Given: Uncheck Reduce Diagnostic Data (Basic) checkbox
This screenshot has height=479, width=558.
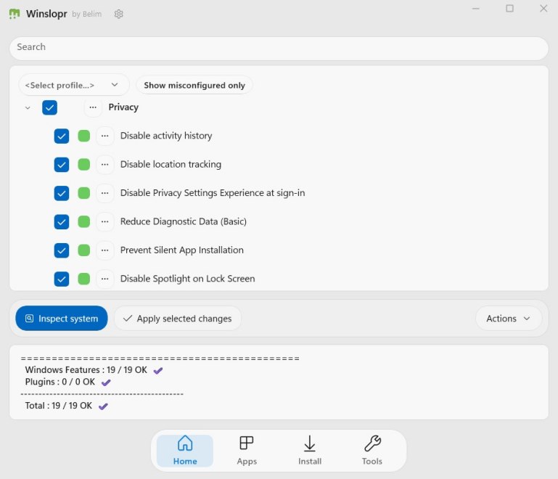Looking at the screenshot, I should [x=62, y=221].
